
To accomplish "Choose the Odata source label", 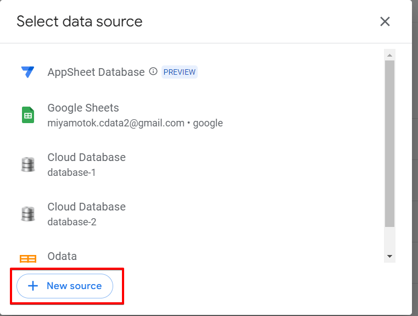I will [x=62, y=256].
